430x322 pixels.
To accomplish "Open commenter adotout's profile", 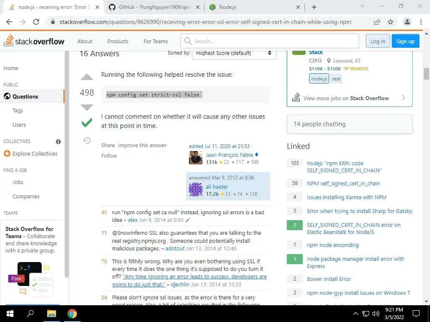I will click(175, 249).
